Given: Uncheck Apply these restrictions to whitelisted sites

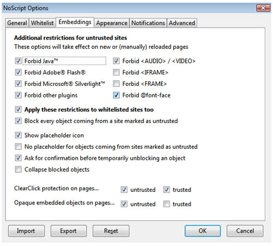Looking at the screenshot, I should click(x=18, y=109).
